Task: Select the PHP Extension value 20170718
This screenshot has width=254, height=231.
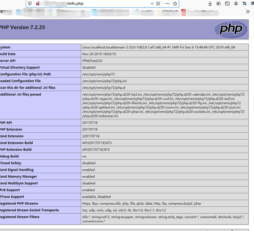Action: click(90, 129)
